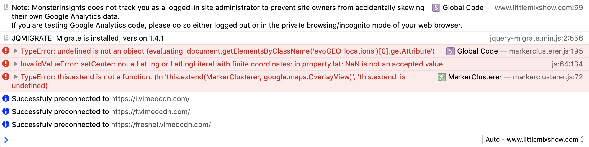Screen dimensions: 589x147
Task: Click the error icon beside the InvalidValueError
Action: tap(6, 64)
